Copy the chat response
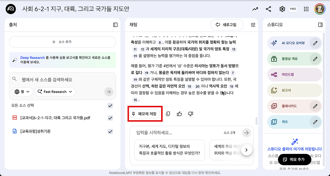330x176 pixels. point(168,114)
